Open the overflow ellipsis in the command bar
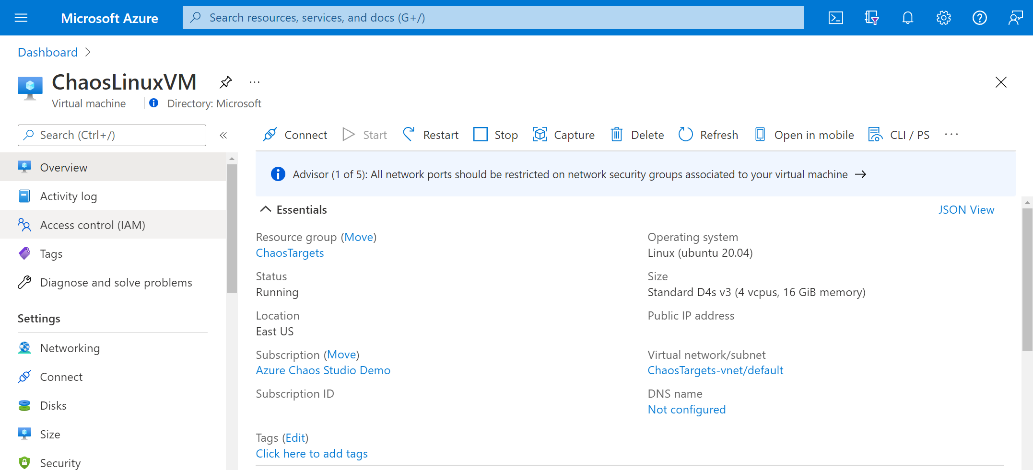This screenshot has height=470, width=1033. click(951, 135)
